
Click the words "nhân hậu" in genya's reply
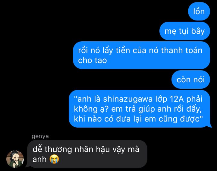click(92, 149)
